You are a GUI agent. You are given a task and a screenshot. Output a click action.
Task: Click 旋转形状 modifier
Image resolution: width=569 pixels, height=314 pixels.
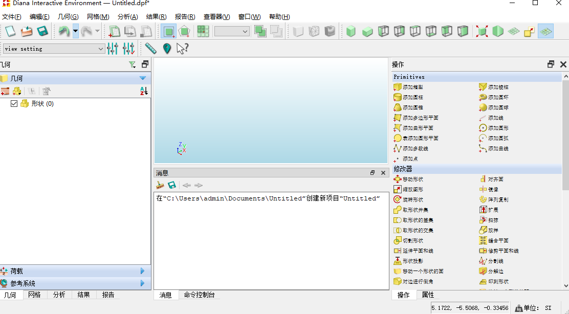[409, 200]
